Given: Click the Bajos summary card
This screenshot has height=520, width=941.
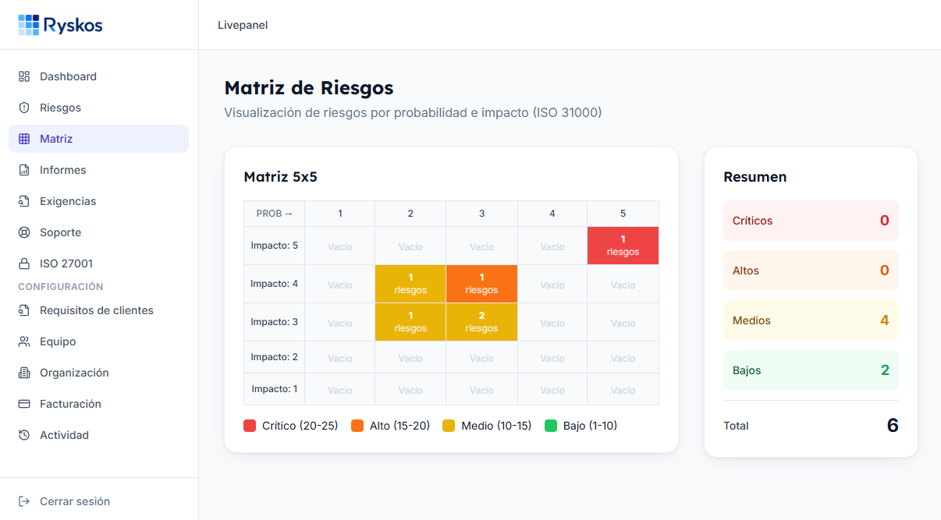Looking at the screenshot, I should 811,370.
